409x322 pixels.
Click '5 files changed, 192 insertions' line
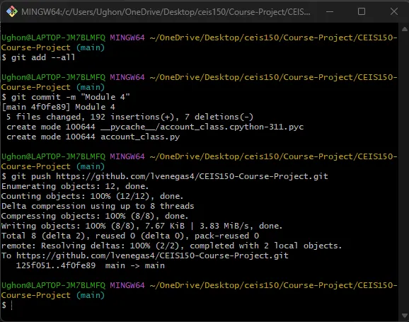click(x=130, y=117)
